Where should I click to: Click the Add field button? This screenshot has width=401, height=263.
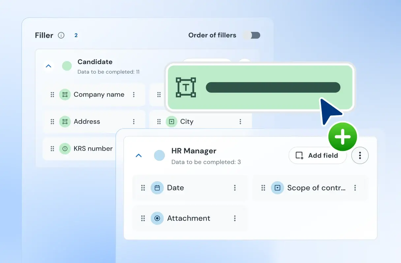tap(318, 155)
